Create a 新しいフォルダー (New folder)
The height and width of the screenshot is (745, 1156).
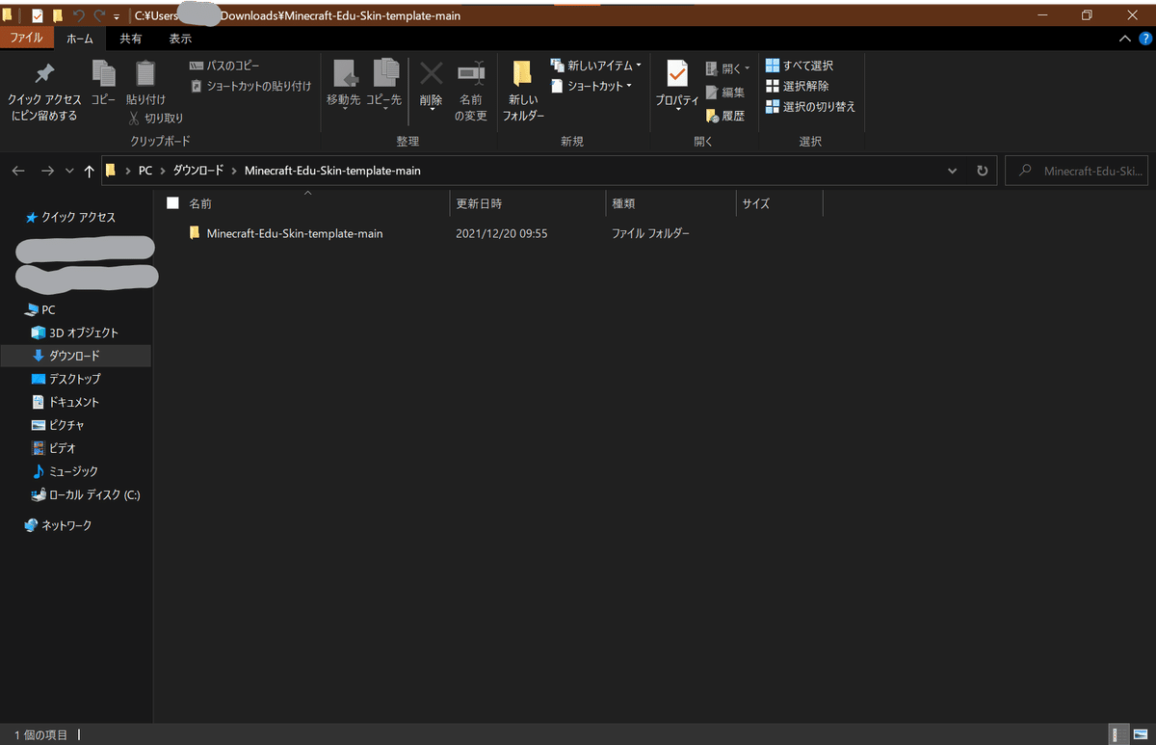coord(523,91)
